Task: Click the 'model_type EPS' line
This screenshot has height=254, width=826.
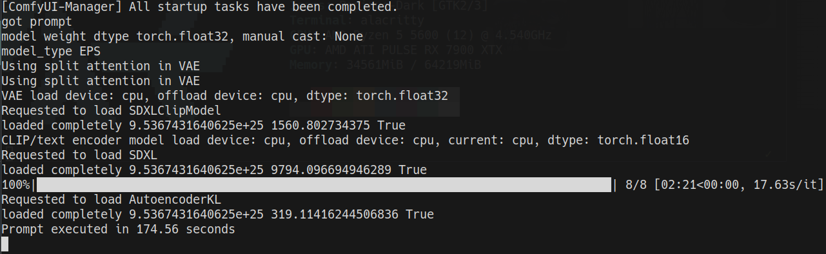Action: coord(51,52)
